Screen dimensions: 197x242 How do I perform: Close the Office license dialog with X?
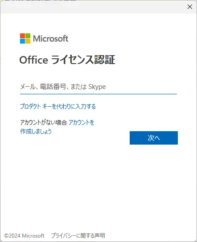(x=190, y=7)
